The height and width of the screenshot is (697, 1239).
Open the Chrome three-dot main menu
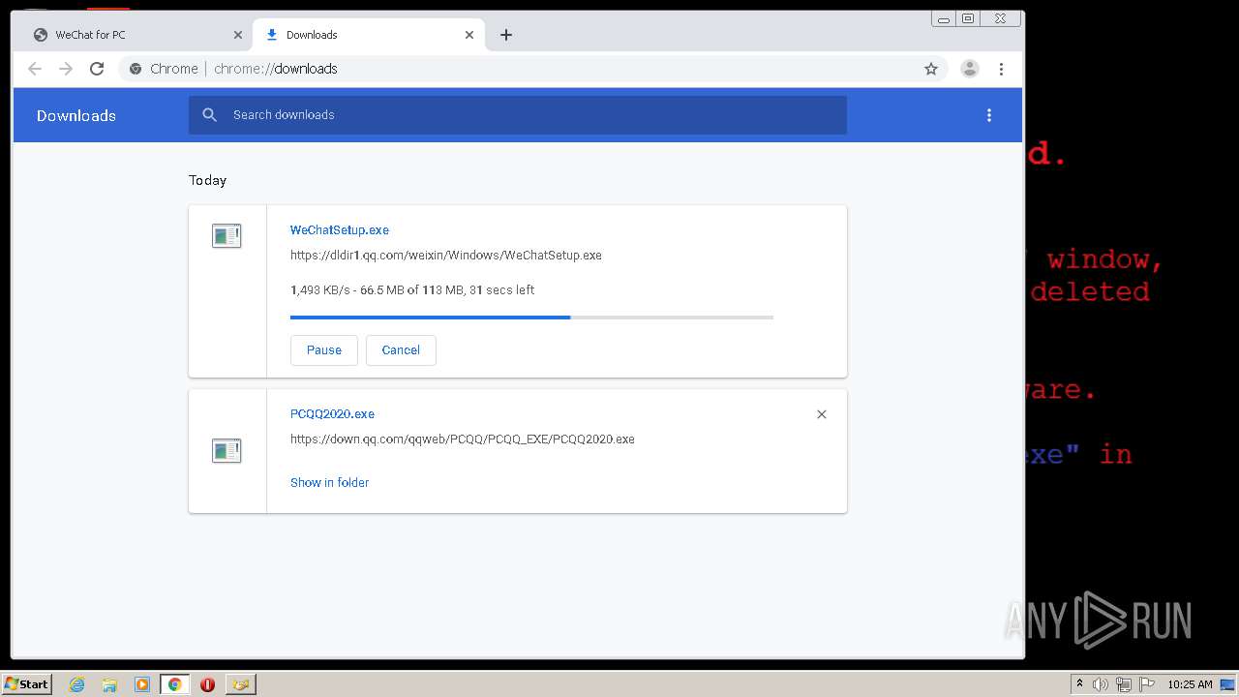(x=1001, y=69)
